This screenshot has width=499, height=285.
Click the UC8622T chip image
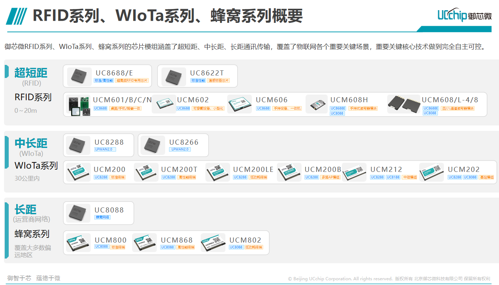click(173, 76)
